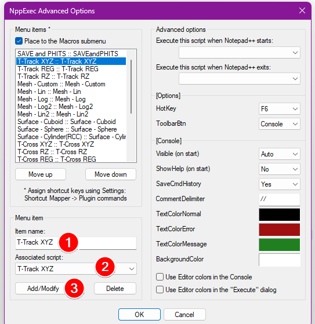The height and width of the screenshot is (324, 315).
Task: Open the script-on-Notepad++-exits dropdown
Action: click(x=240, y=78)
